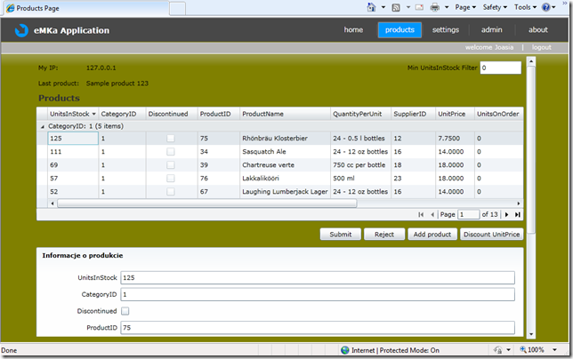This screenshot has height=359, width=573.
Task: Open the settings navigation tab
Action: click(x=446, y=30)
